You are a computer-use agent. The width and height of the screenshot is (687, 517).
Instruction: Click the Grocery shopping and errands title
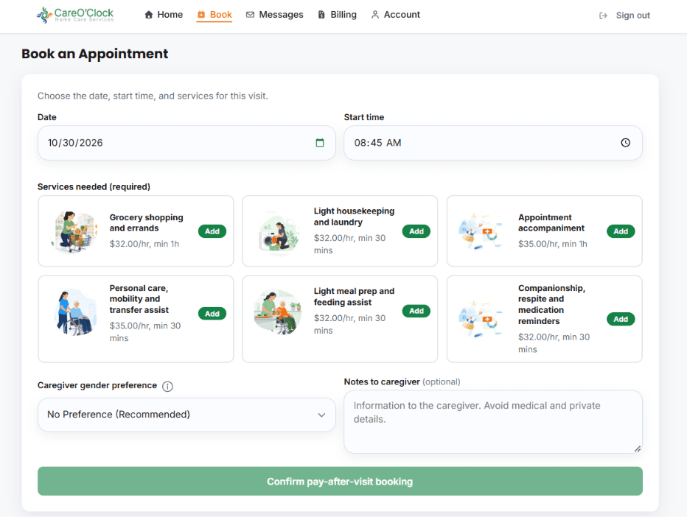tap(147, 223)
